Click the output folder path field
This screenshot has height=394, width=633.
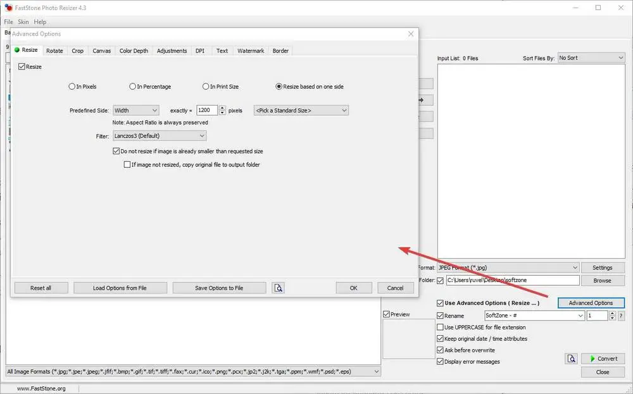coord(513,280)
